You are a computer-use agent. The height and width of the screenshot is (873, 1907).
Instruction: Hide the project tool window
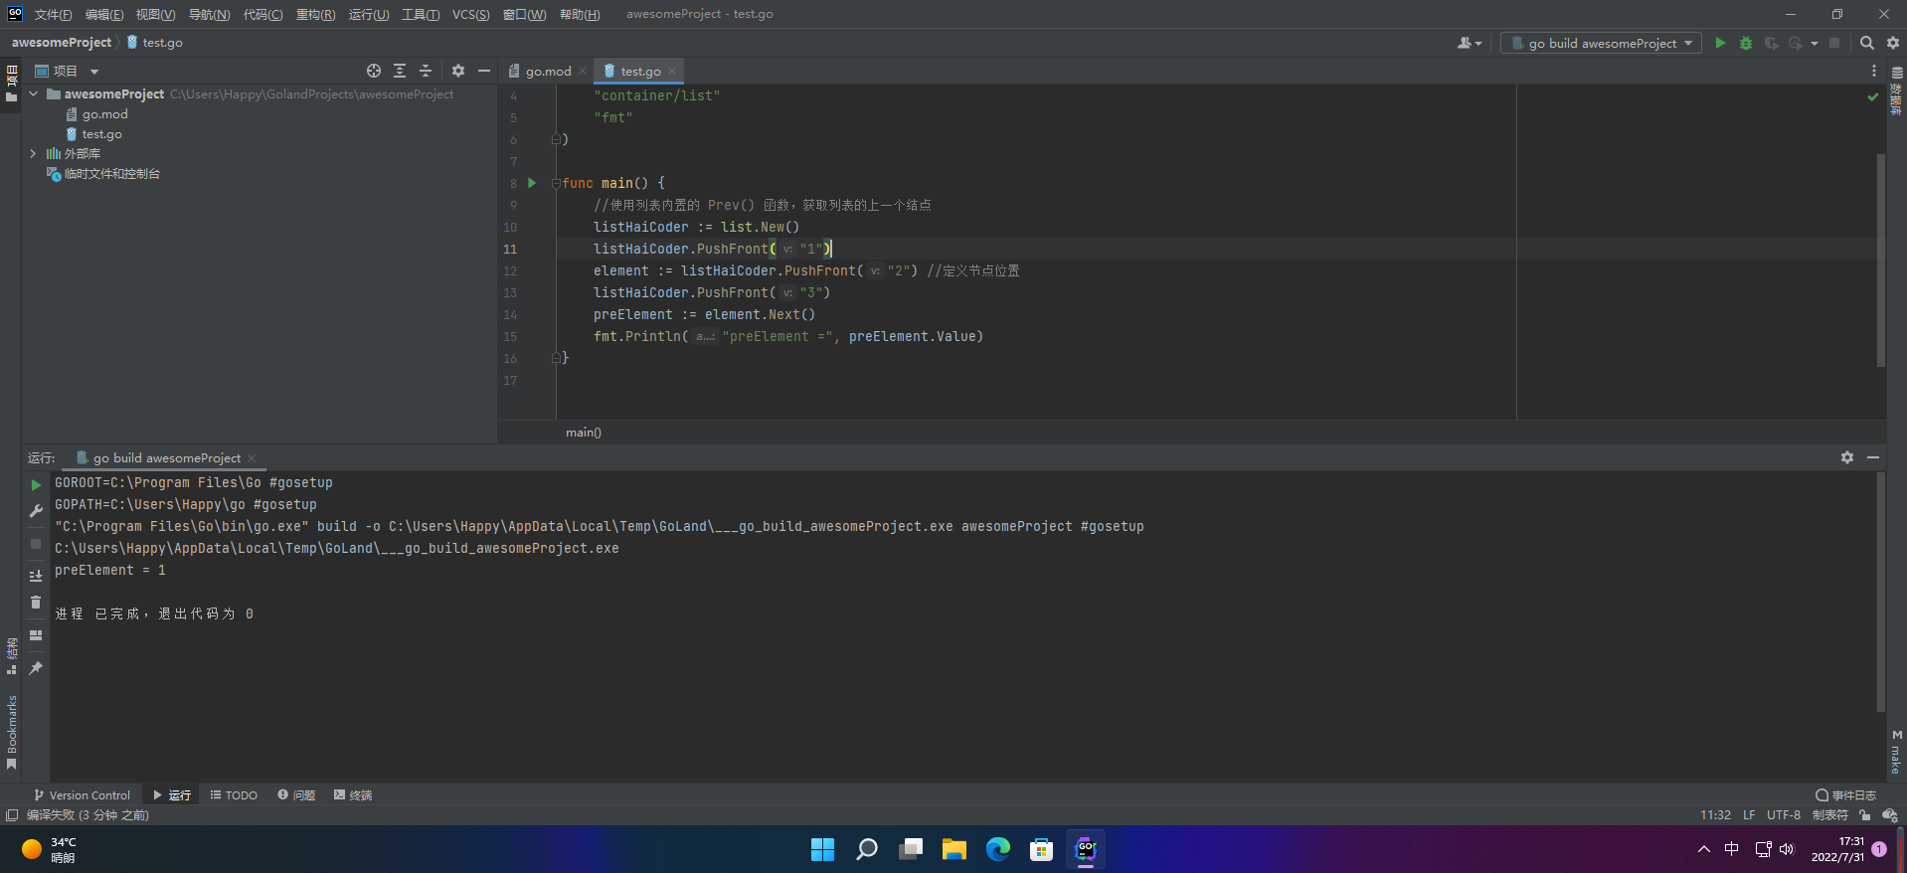pyautogui.click(x=484, y=71)
